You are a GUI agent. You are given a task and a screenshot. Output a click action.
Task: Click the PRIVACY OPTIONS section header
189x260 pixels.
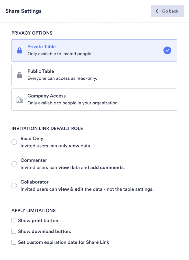pyautogui.click(x=32, y=33)
